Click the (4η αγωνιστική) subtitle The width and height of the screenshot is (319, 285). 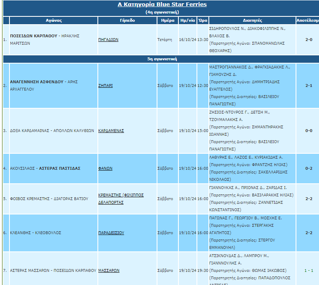coord(162,12)
